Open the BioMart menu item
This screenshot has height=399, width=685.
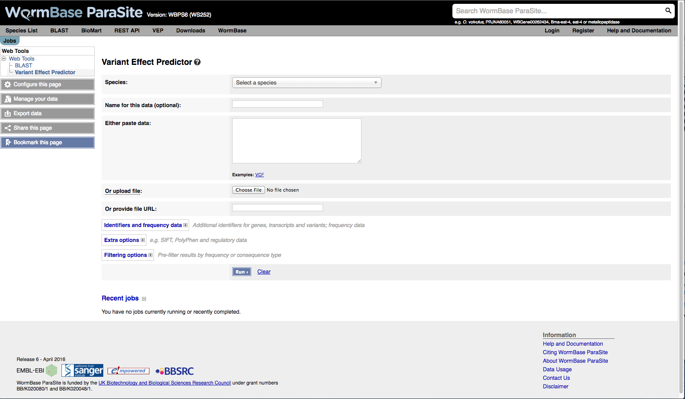[91, 31]
